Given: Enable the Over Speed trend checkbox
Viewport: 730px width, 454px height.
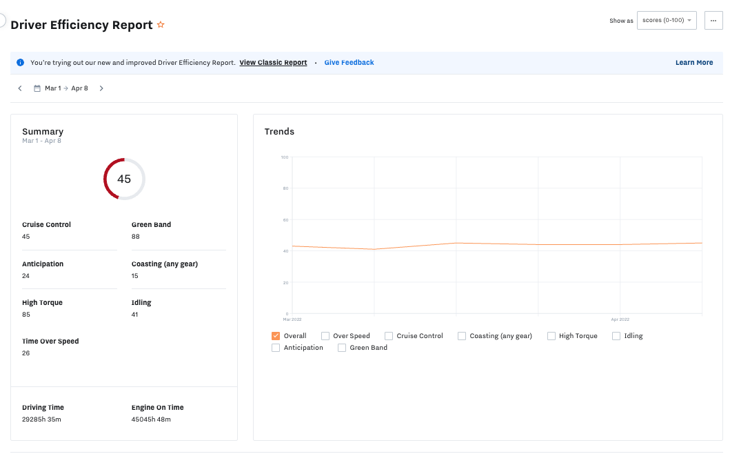Looking at the screenshot, I should [x=325, y=335].
